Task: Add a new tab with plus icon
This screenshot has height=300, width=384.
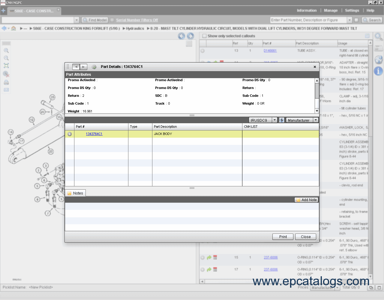Action: [x=3, y=11]
